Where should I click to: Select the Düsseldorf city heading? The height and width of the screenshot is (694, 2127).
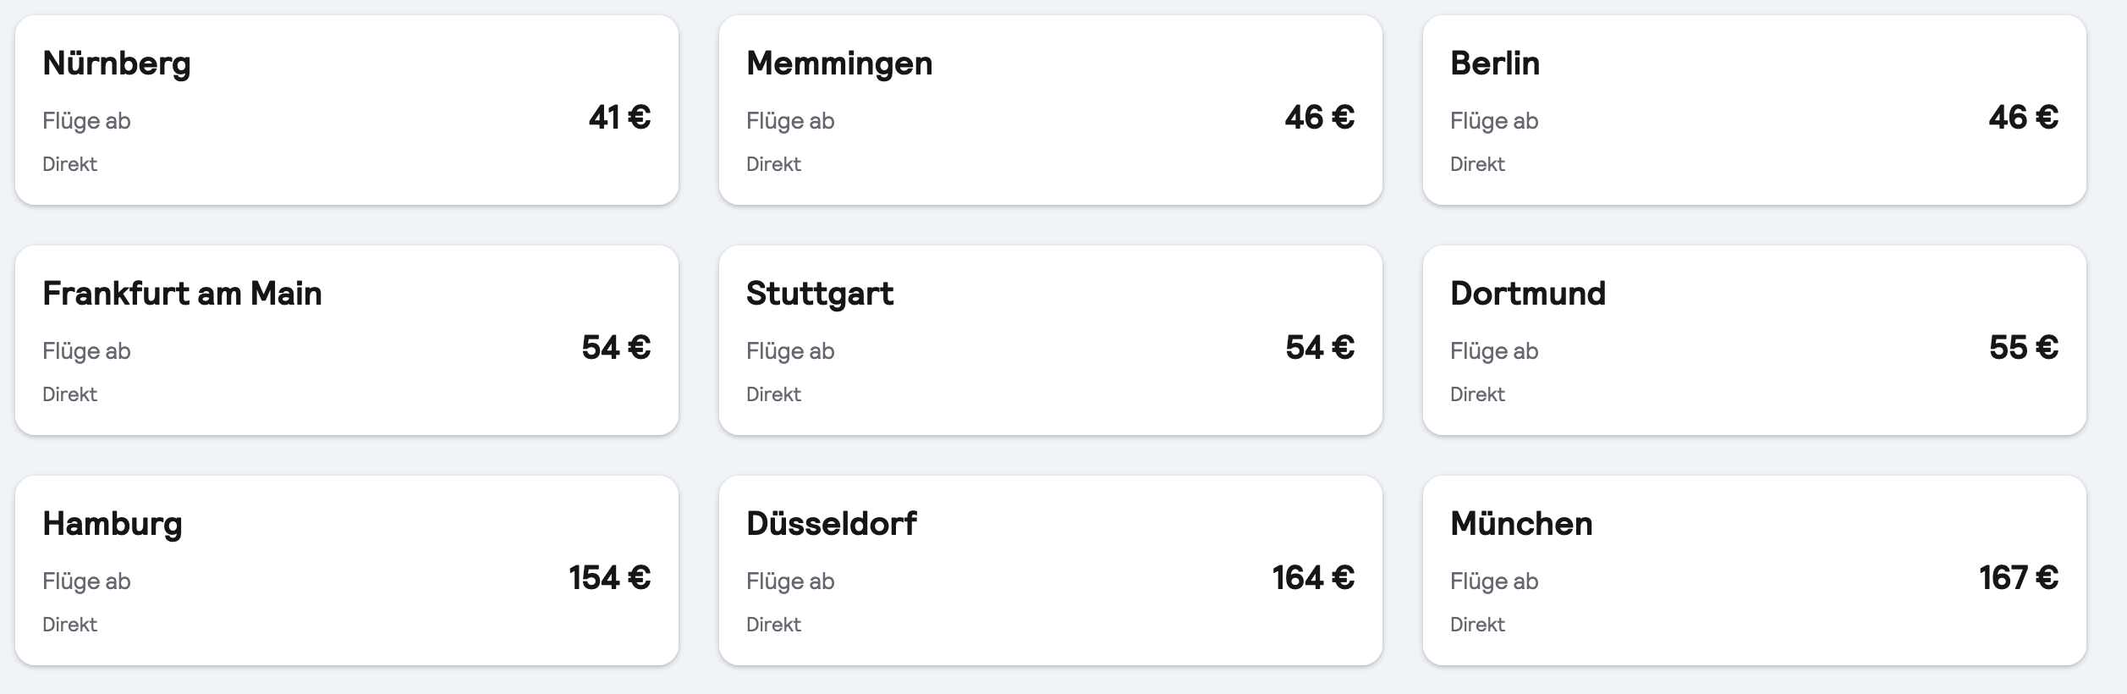tap(831, 524)
